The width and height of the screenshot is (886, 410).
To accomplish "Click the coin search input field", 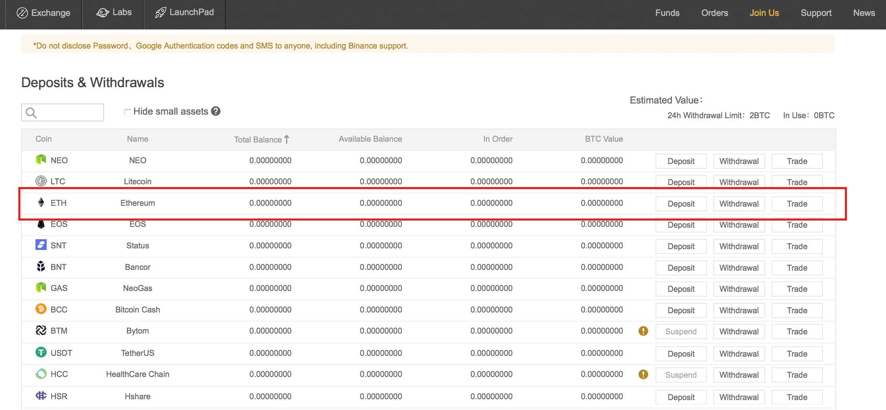I will 63,113.
